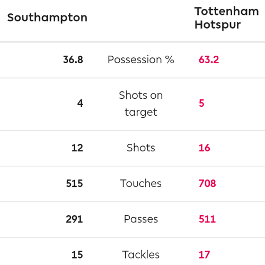Click Tottenham's 16 shots value
Screen dimensions: 265x265
205,148
